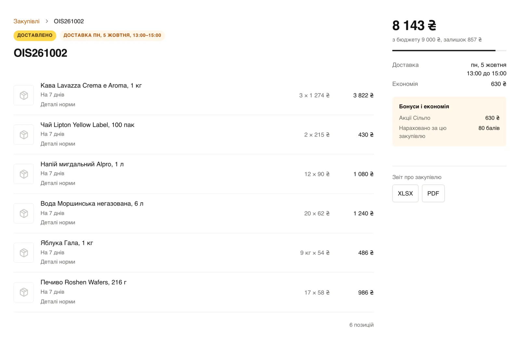Click the box icon for Чай Lipton
The width and height of the screenshot is (520, 347).
pyautogui.click(x=24, y=135)
